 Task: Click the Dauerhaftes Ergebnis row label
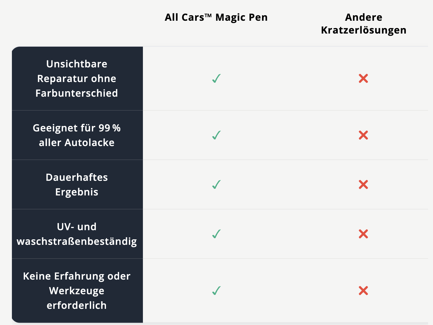77,184
